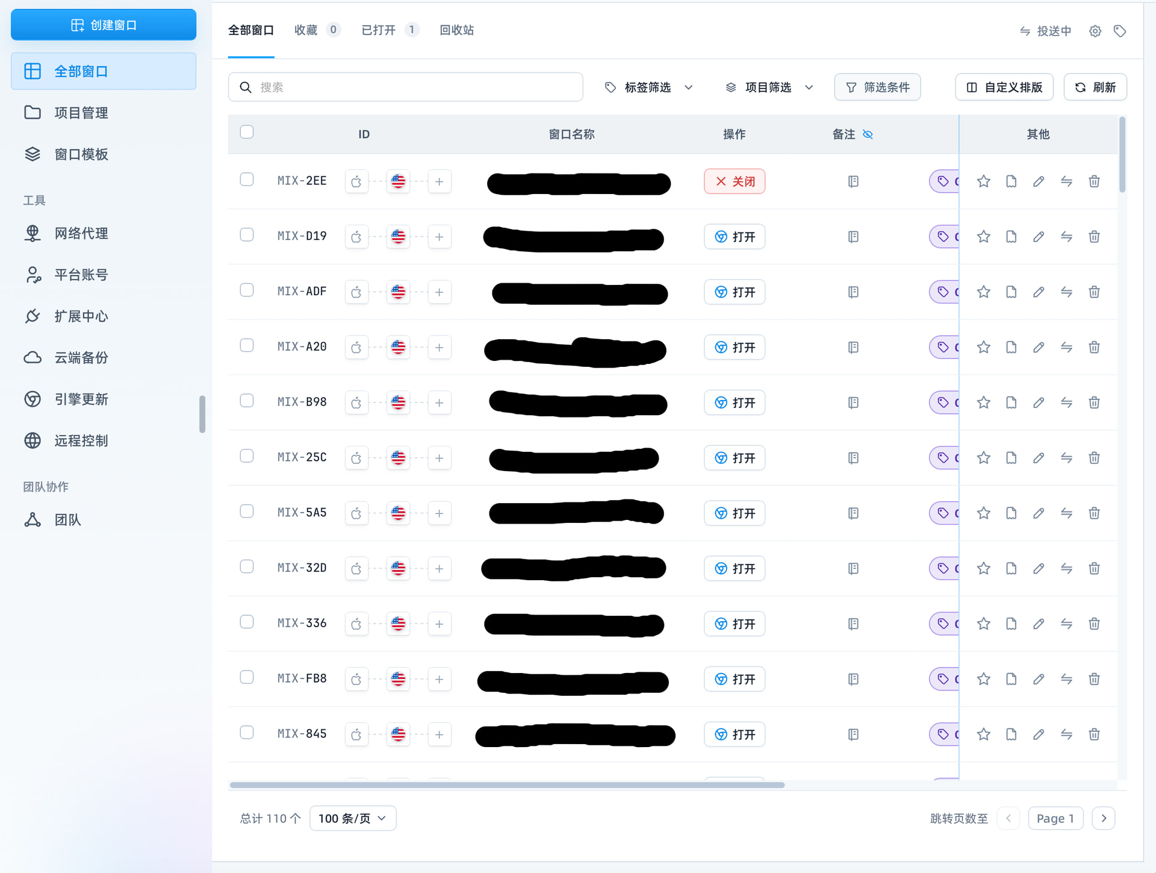
Task: Select All Windows (全部窗口) in the sidebar
Action: coord(104,71)
